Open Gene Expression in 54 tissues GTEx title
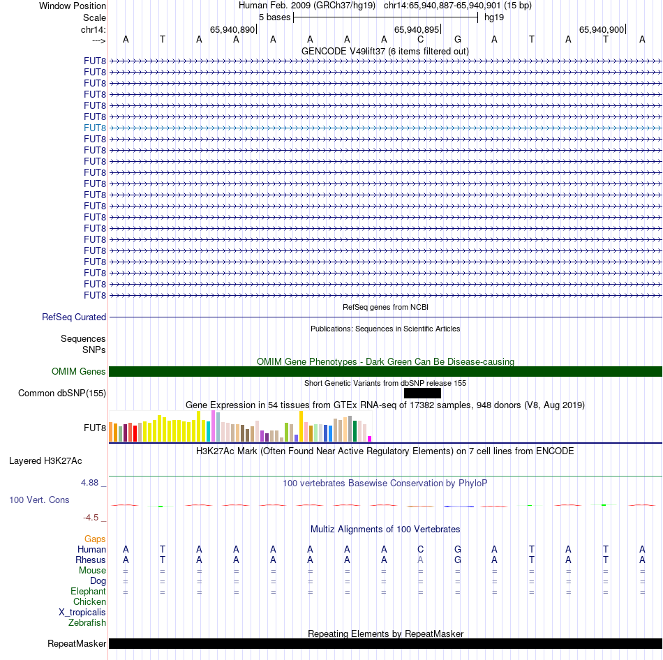The width and height of the screenshot is (663, 660). 385,405
